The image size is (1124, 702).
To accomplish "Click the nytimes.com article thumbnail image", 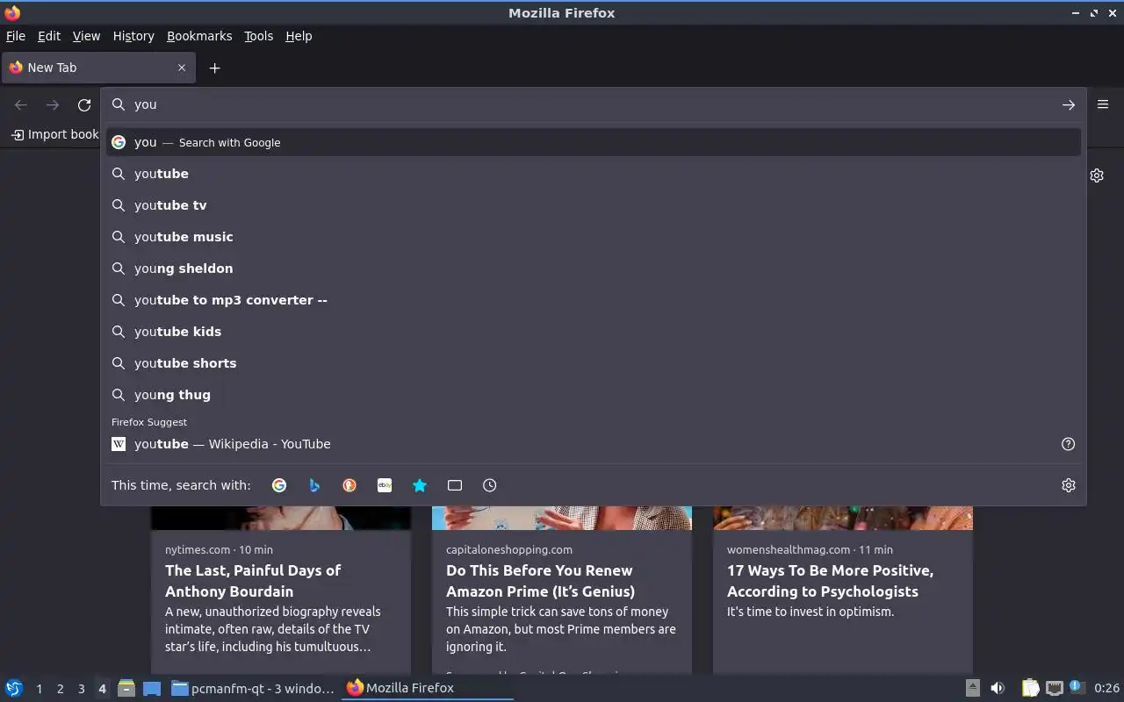I will [281, 518].
